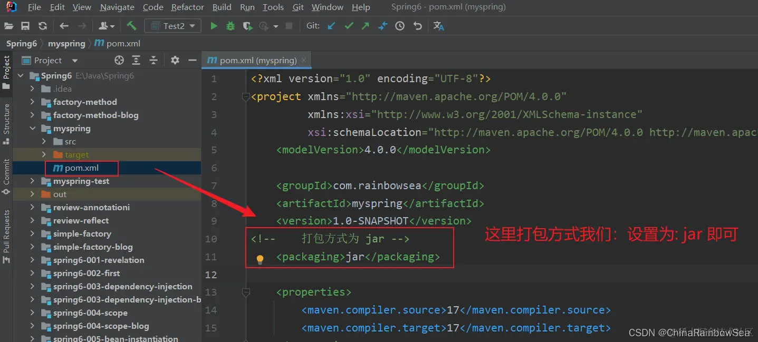Click the Reload from disk sync icon
Viewport: 758px width, 342px height.
(43, 26)
